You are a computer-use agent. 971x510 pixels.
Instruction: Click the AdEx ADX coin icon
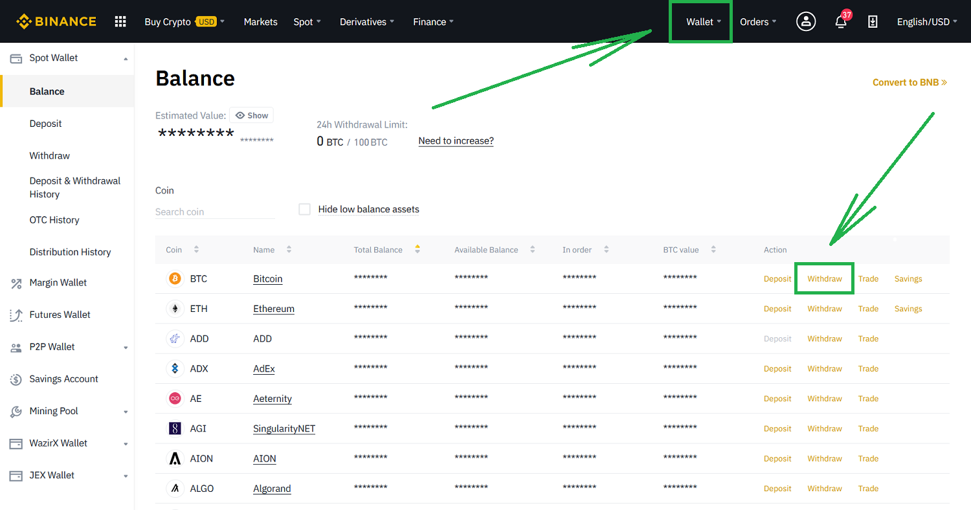[175, 369]
